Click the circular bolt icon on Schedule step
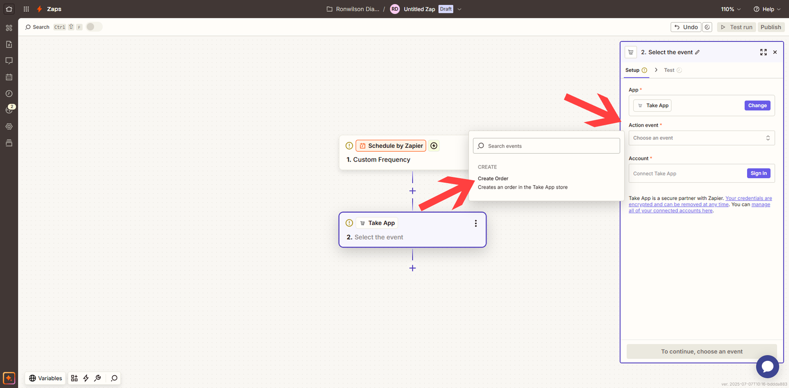Viewport: 789px width, 388px height. pos(434,146)
